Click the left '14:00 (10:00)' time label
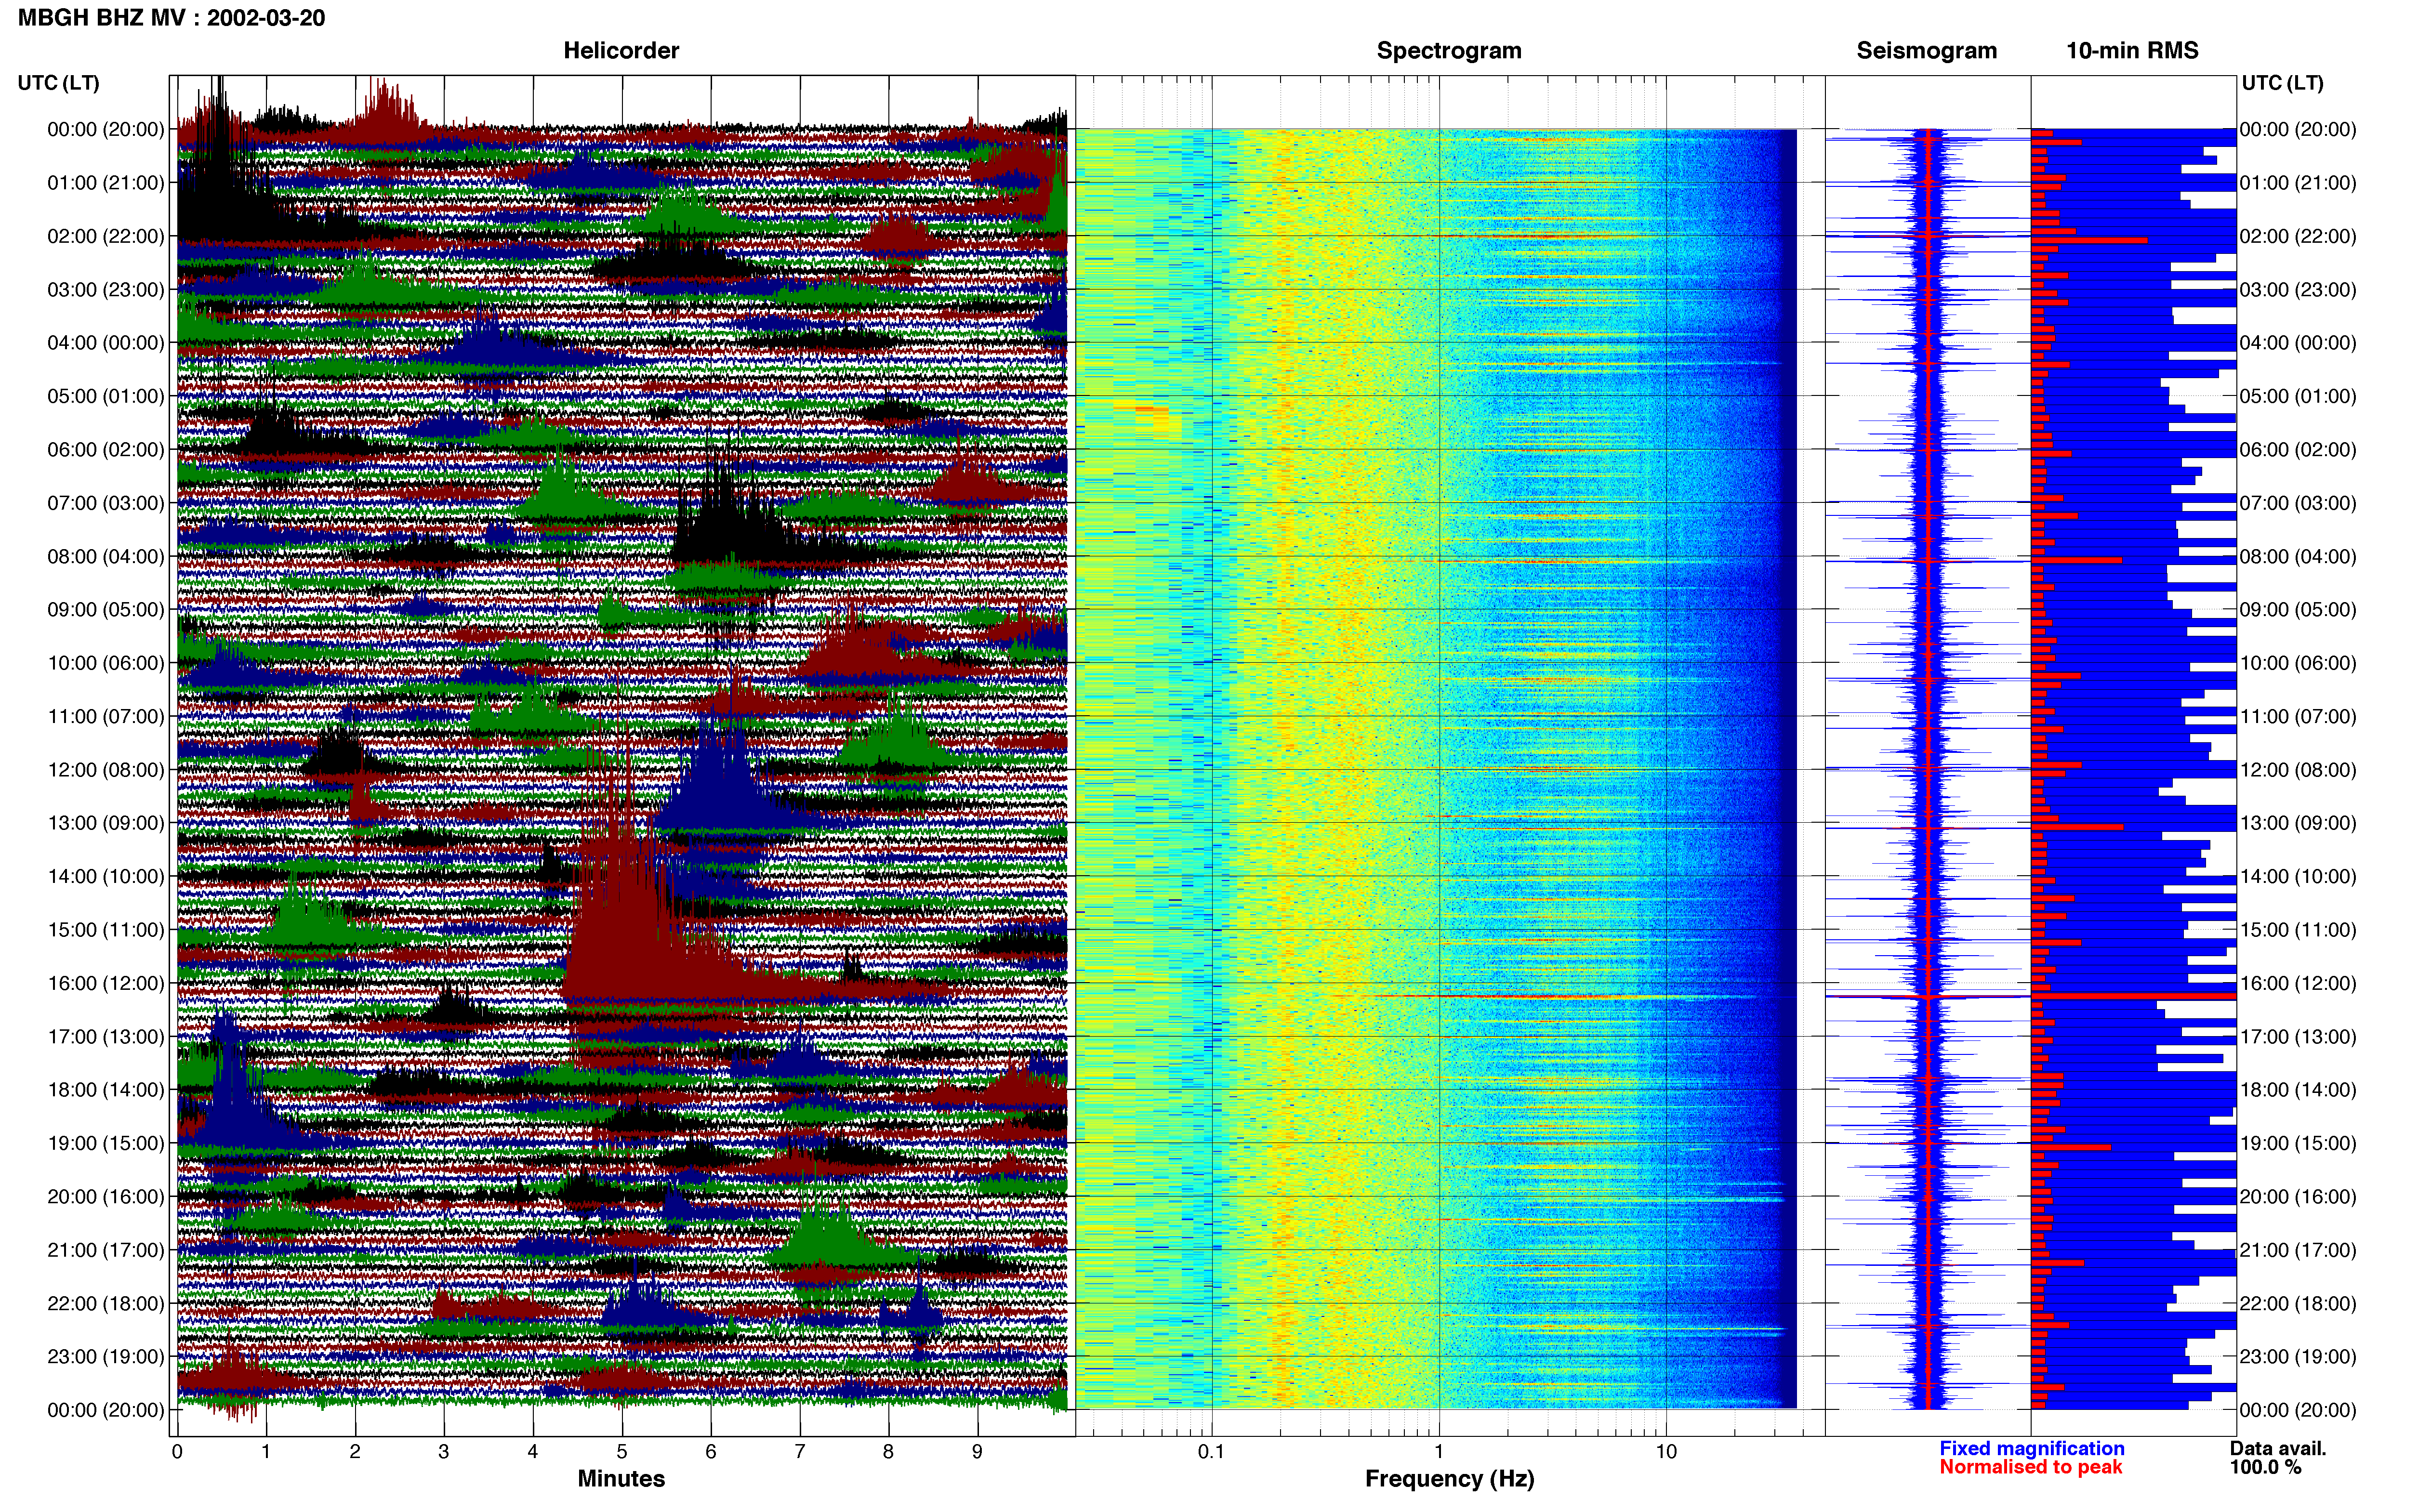Image resolution: width=2418 pixels, height=1512 pixels. pyautogui.click(x=106, y=876)
